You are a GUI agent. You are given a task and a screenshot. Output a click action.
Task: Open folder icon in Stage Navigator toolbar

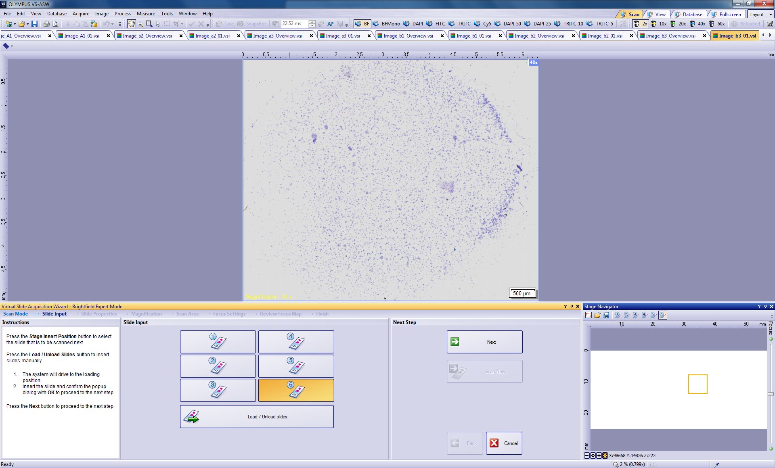[597, 315]
